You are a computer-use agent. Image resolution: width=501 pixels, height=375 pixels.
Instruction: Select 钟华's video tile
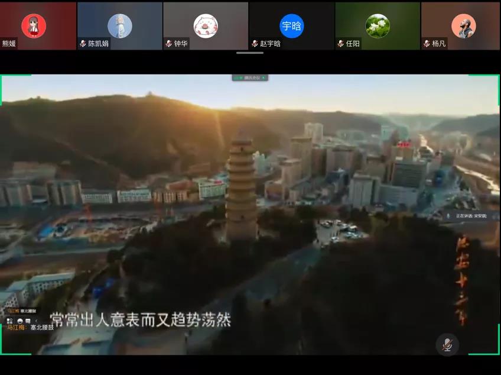(x=205, y=25)
